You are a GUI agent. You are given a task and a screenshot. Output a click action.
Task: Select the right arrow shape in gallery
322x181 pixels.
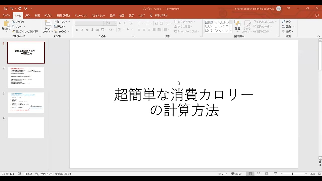point(223,26)
